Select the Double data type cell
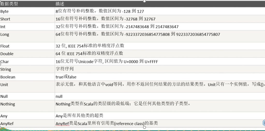The image size is (265, 131). click(x=27, y=54)
